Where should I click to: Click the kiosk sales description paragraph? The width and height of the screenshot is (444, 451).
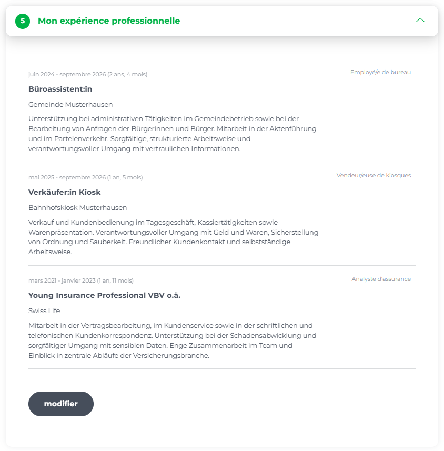[171, 237]
